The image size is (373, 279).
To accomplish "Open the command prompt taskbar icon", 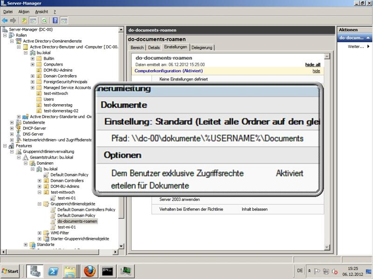I will (107, 271).
